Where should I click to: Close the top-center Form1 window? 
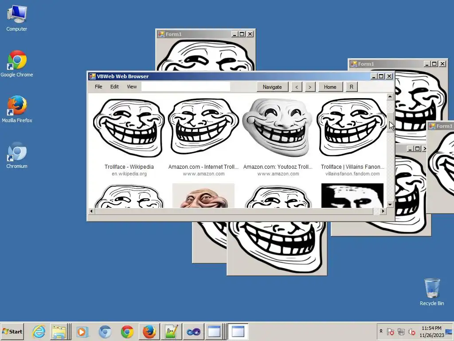click(x=250, y=34)
